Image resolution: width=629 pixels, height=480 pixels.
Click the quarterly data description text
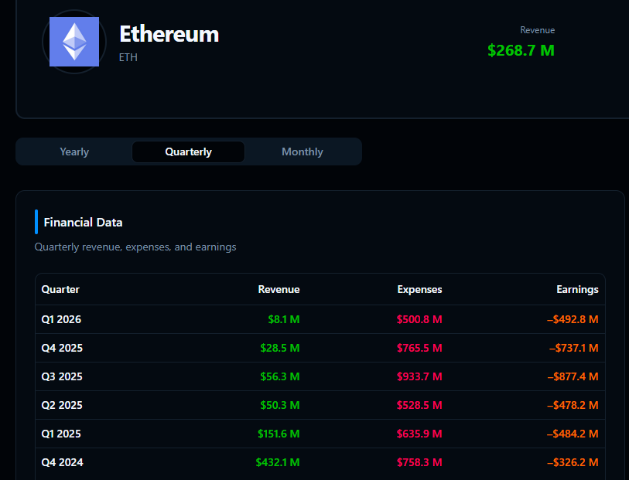[135, 247]
